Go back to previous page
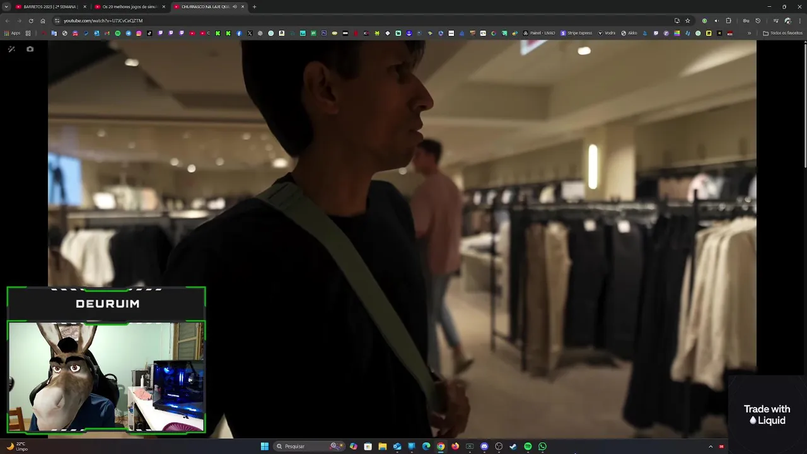807x454 pixels. (8, 21)
